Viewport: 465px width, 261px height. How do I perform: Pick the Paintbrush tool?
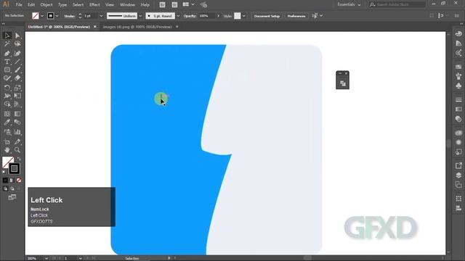tap(17, 70)
